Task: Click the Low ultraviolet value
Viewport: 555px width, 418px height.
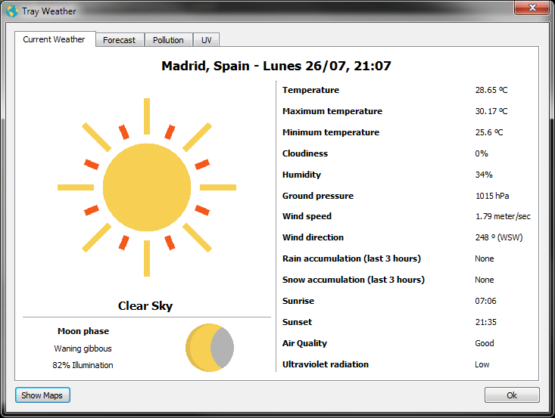Action: pos(482,364)
